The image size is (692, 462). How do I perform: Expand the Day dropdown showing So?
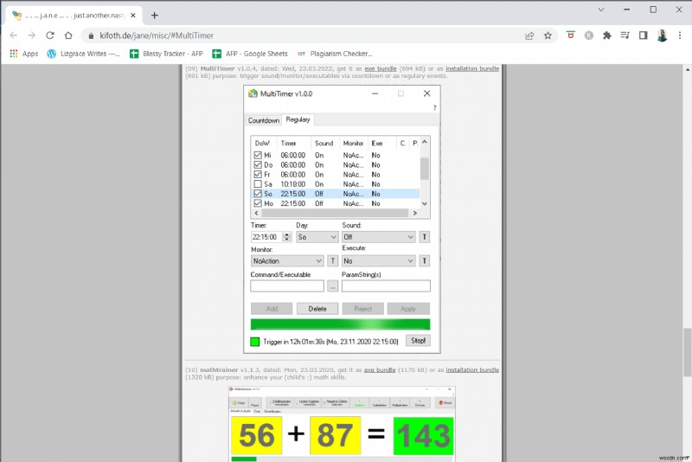pyautogui.click(x=317, y=236)
